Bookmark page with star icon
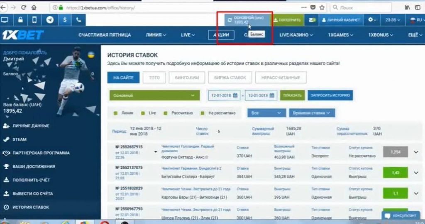The height and width of the screenshot is (224, 425). pos(322,7)
